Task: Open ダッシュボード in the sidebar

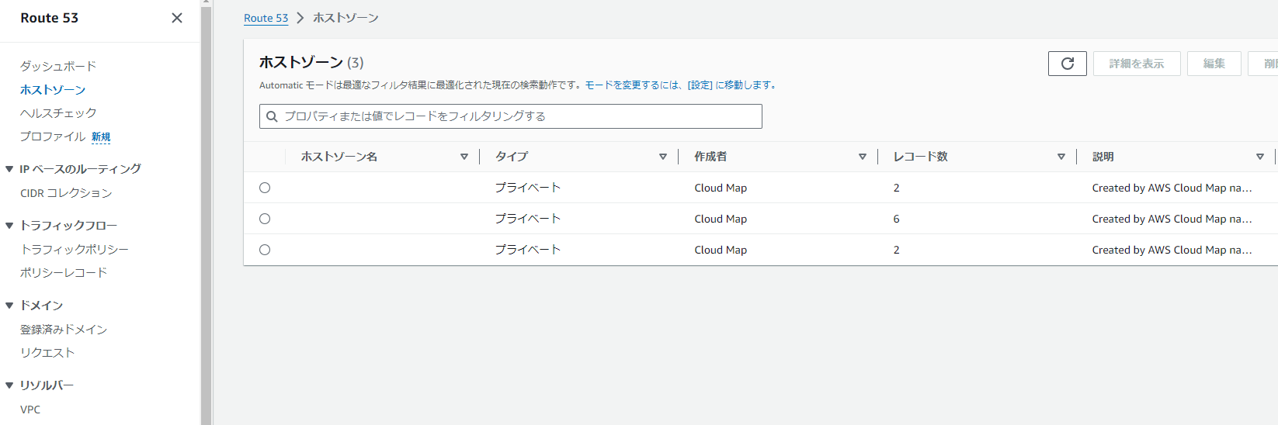Action: coord(58,66)
